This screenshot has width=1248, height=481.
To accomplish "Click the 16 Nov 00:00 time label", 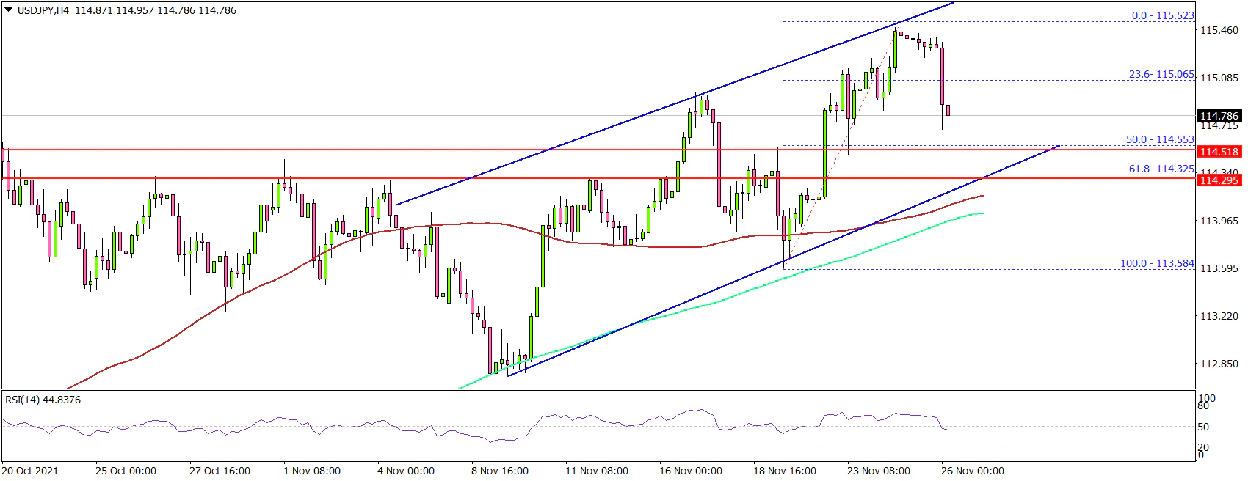I will point(690,471).
